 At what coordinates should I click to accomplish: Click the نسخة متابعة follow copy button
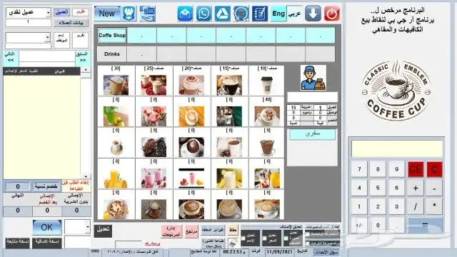pyautogui.click(x=17, y=243)
